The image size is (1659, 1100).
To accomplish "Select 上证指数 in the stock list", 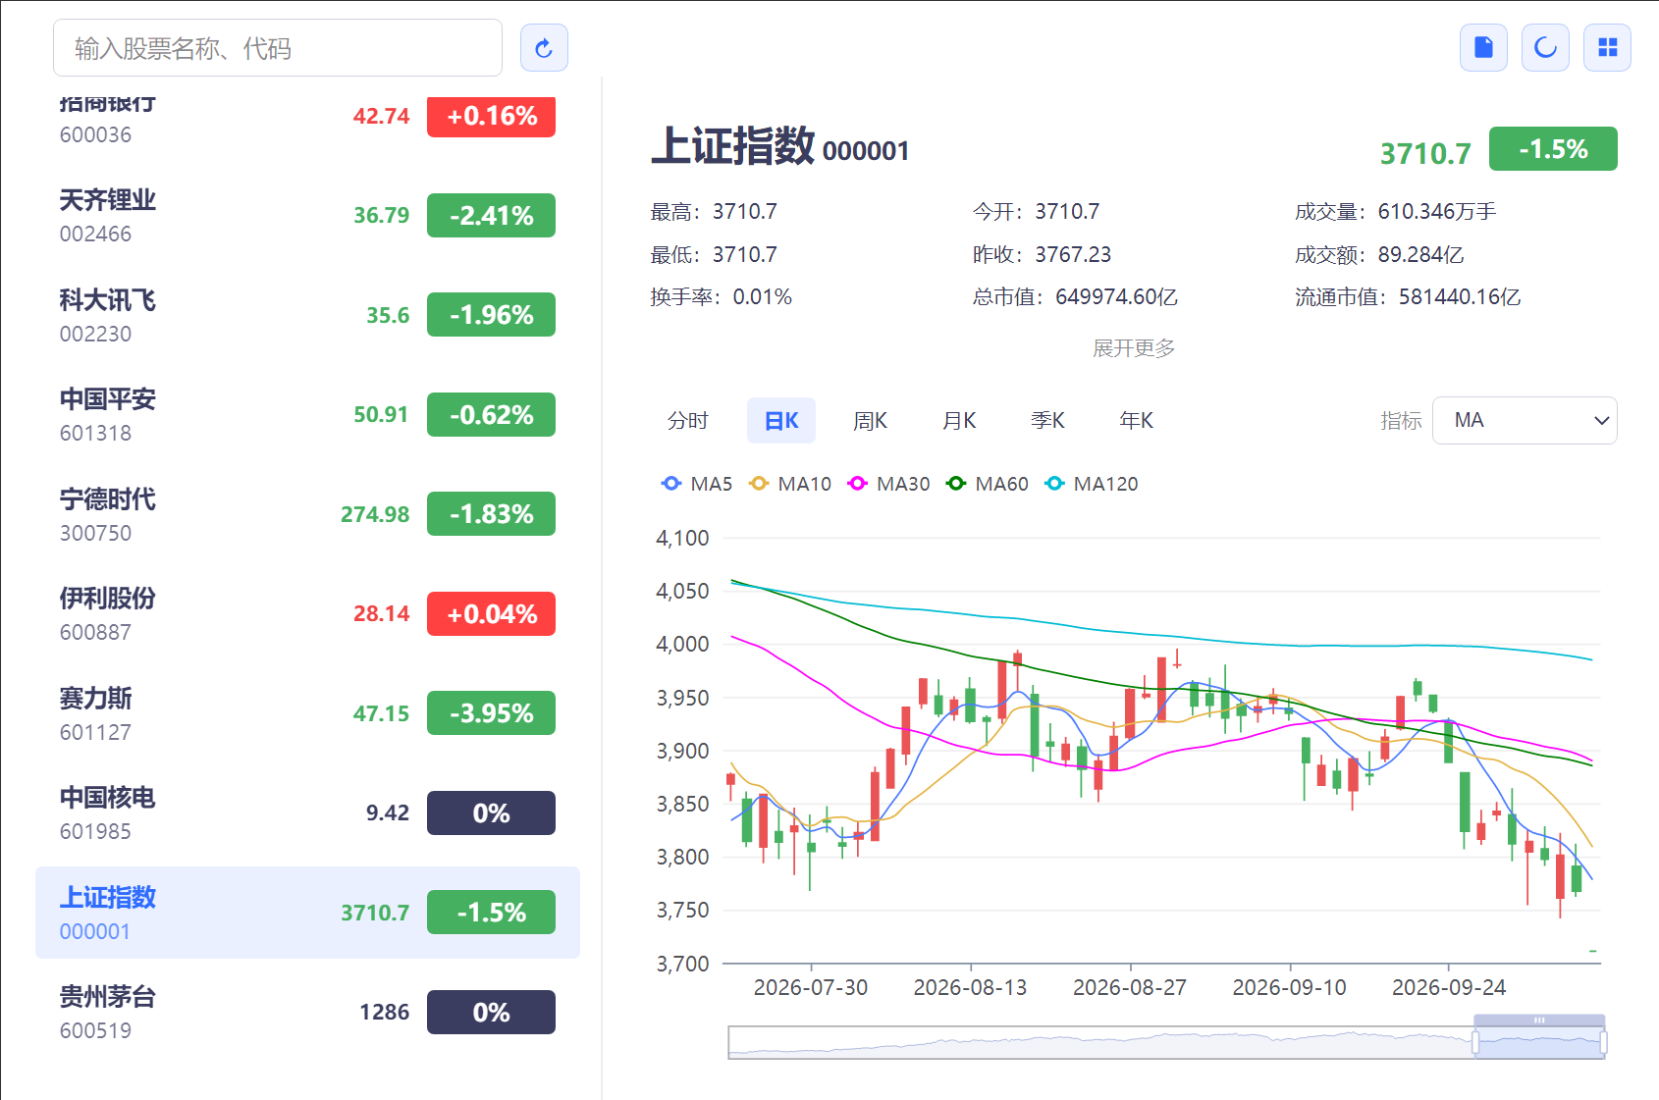I will (307, 913).
